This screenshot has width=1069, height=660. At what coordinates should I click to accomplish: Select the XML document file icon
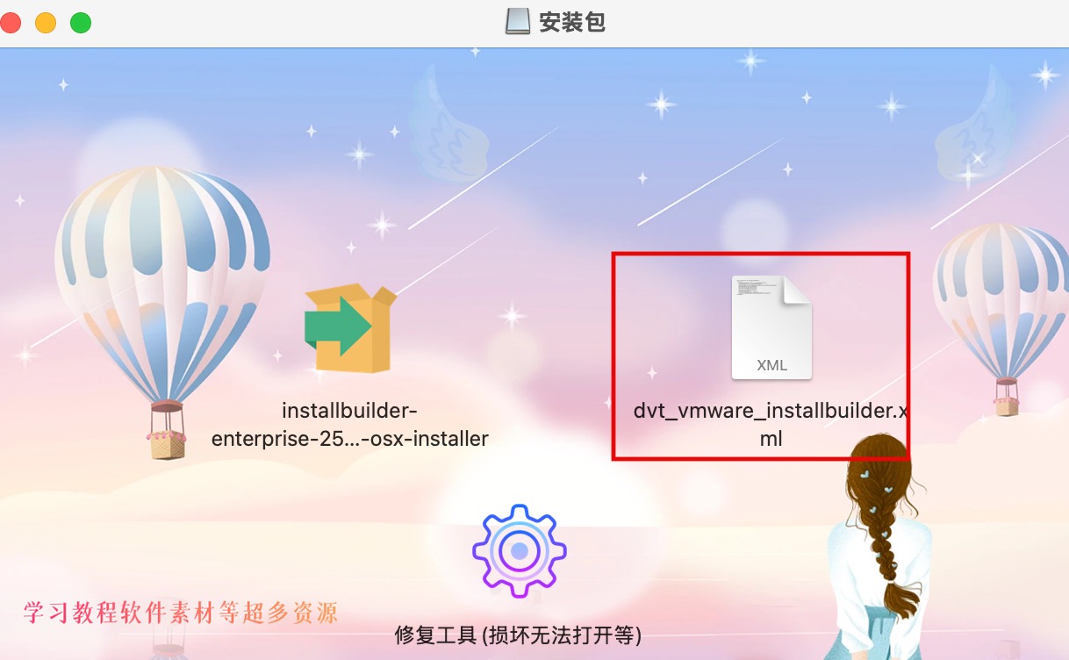[771, 327]
